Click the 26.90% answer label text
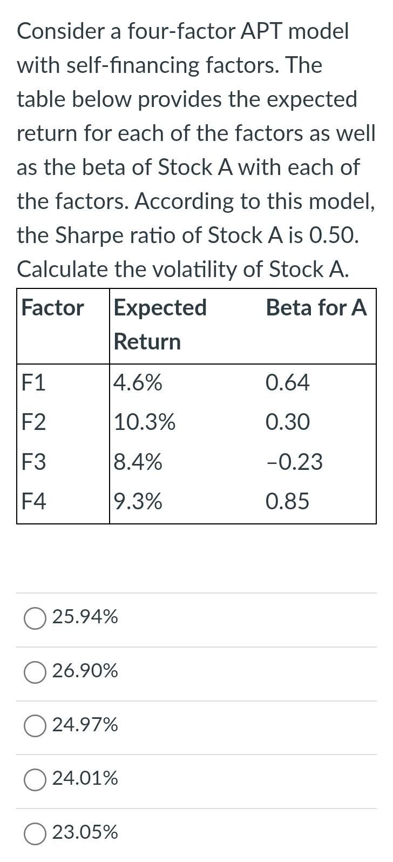This screenshot has width=393, height=862. click(x=85, y=671)
